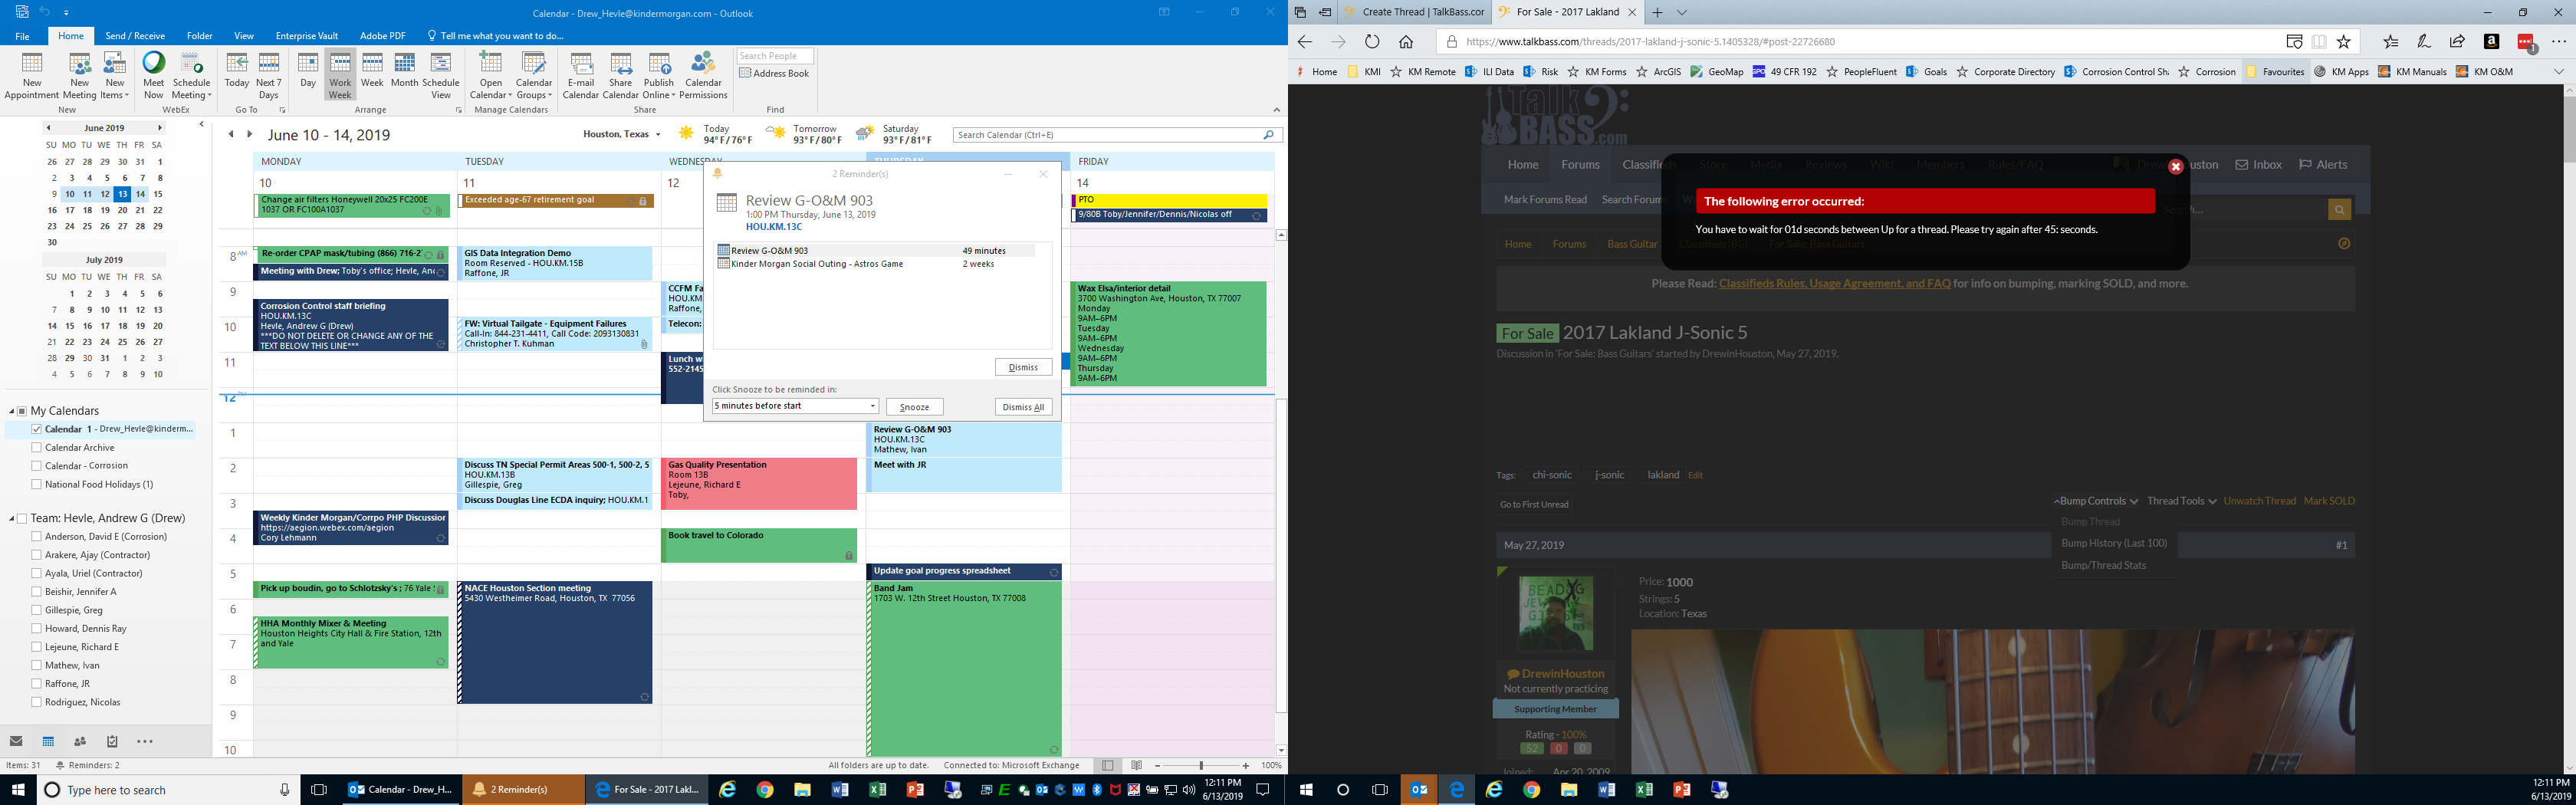Select the Enterprise Vault ribbon tab
The width and height of the screenshot is (2576, 805).
[x=307, y=36]
